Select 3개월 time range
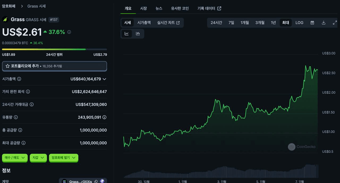 coord(260,23)
